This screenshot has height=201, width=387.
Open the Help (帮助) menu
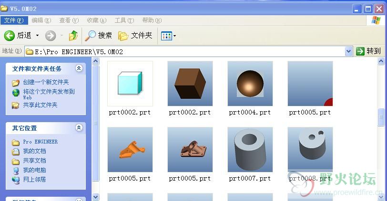152,20
